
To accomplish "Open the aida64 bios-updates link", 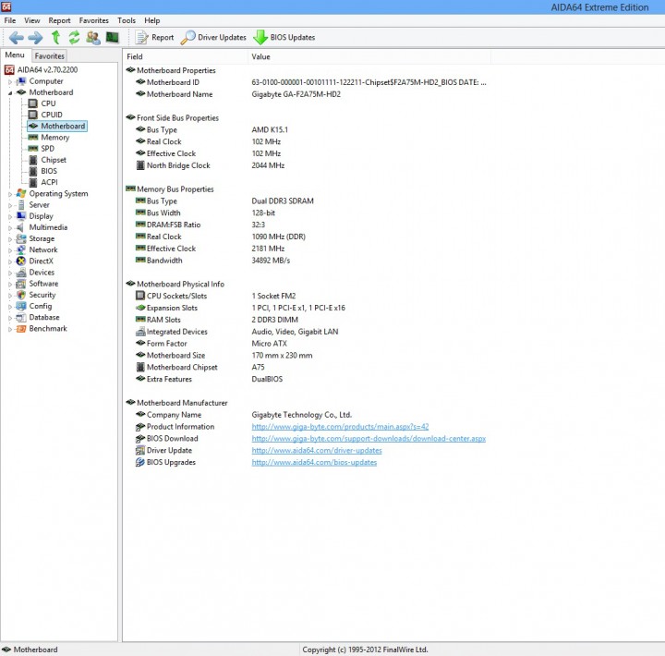I will (314, 462).
